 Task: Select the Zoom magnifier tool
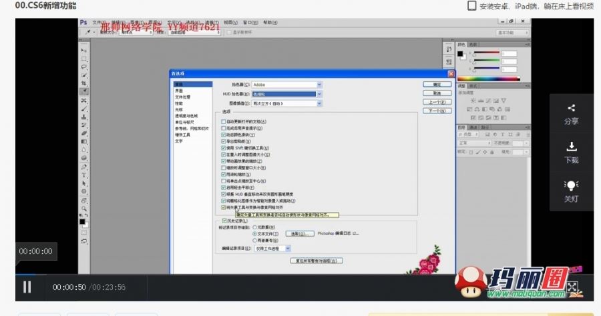pos(83,209)
